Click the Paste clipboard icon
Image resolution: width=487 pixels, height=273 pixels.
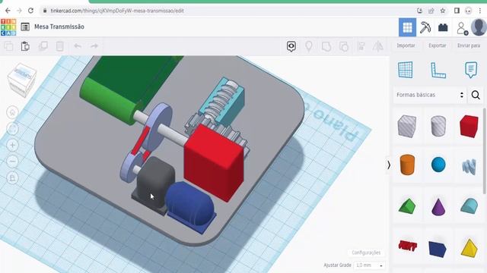[25, 46]
